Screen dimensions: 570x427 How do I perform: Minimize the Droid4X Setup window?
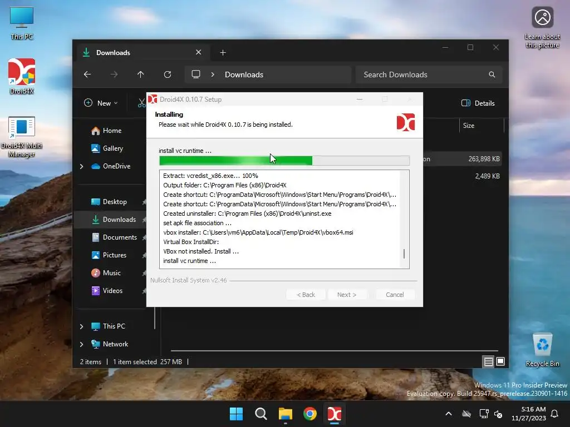(x=360, y=99)
